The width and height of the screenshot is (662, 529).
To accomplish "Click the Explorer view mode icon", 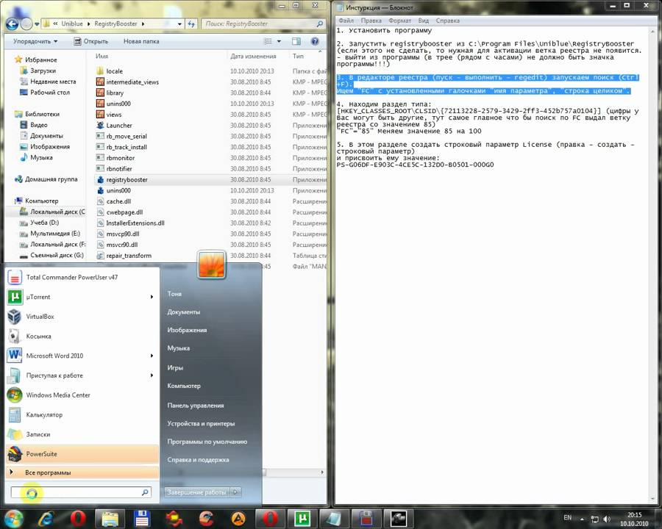I will 268,41.
